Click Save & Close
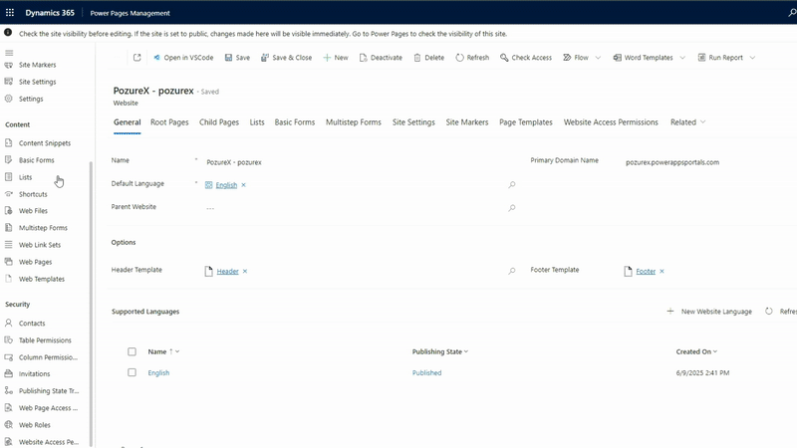 click(287, 58)
